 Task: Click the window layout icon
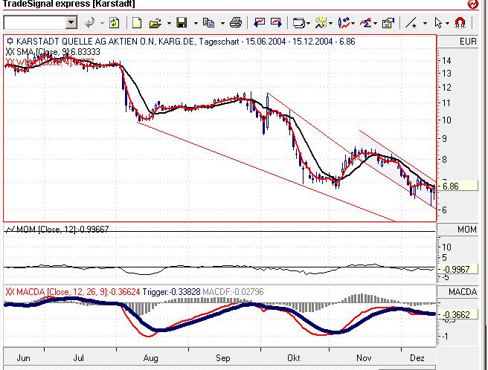pos(298,23)
